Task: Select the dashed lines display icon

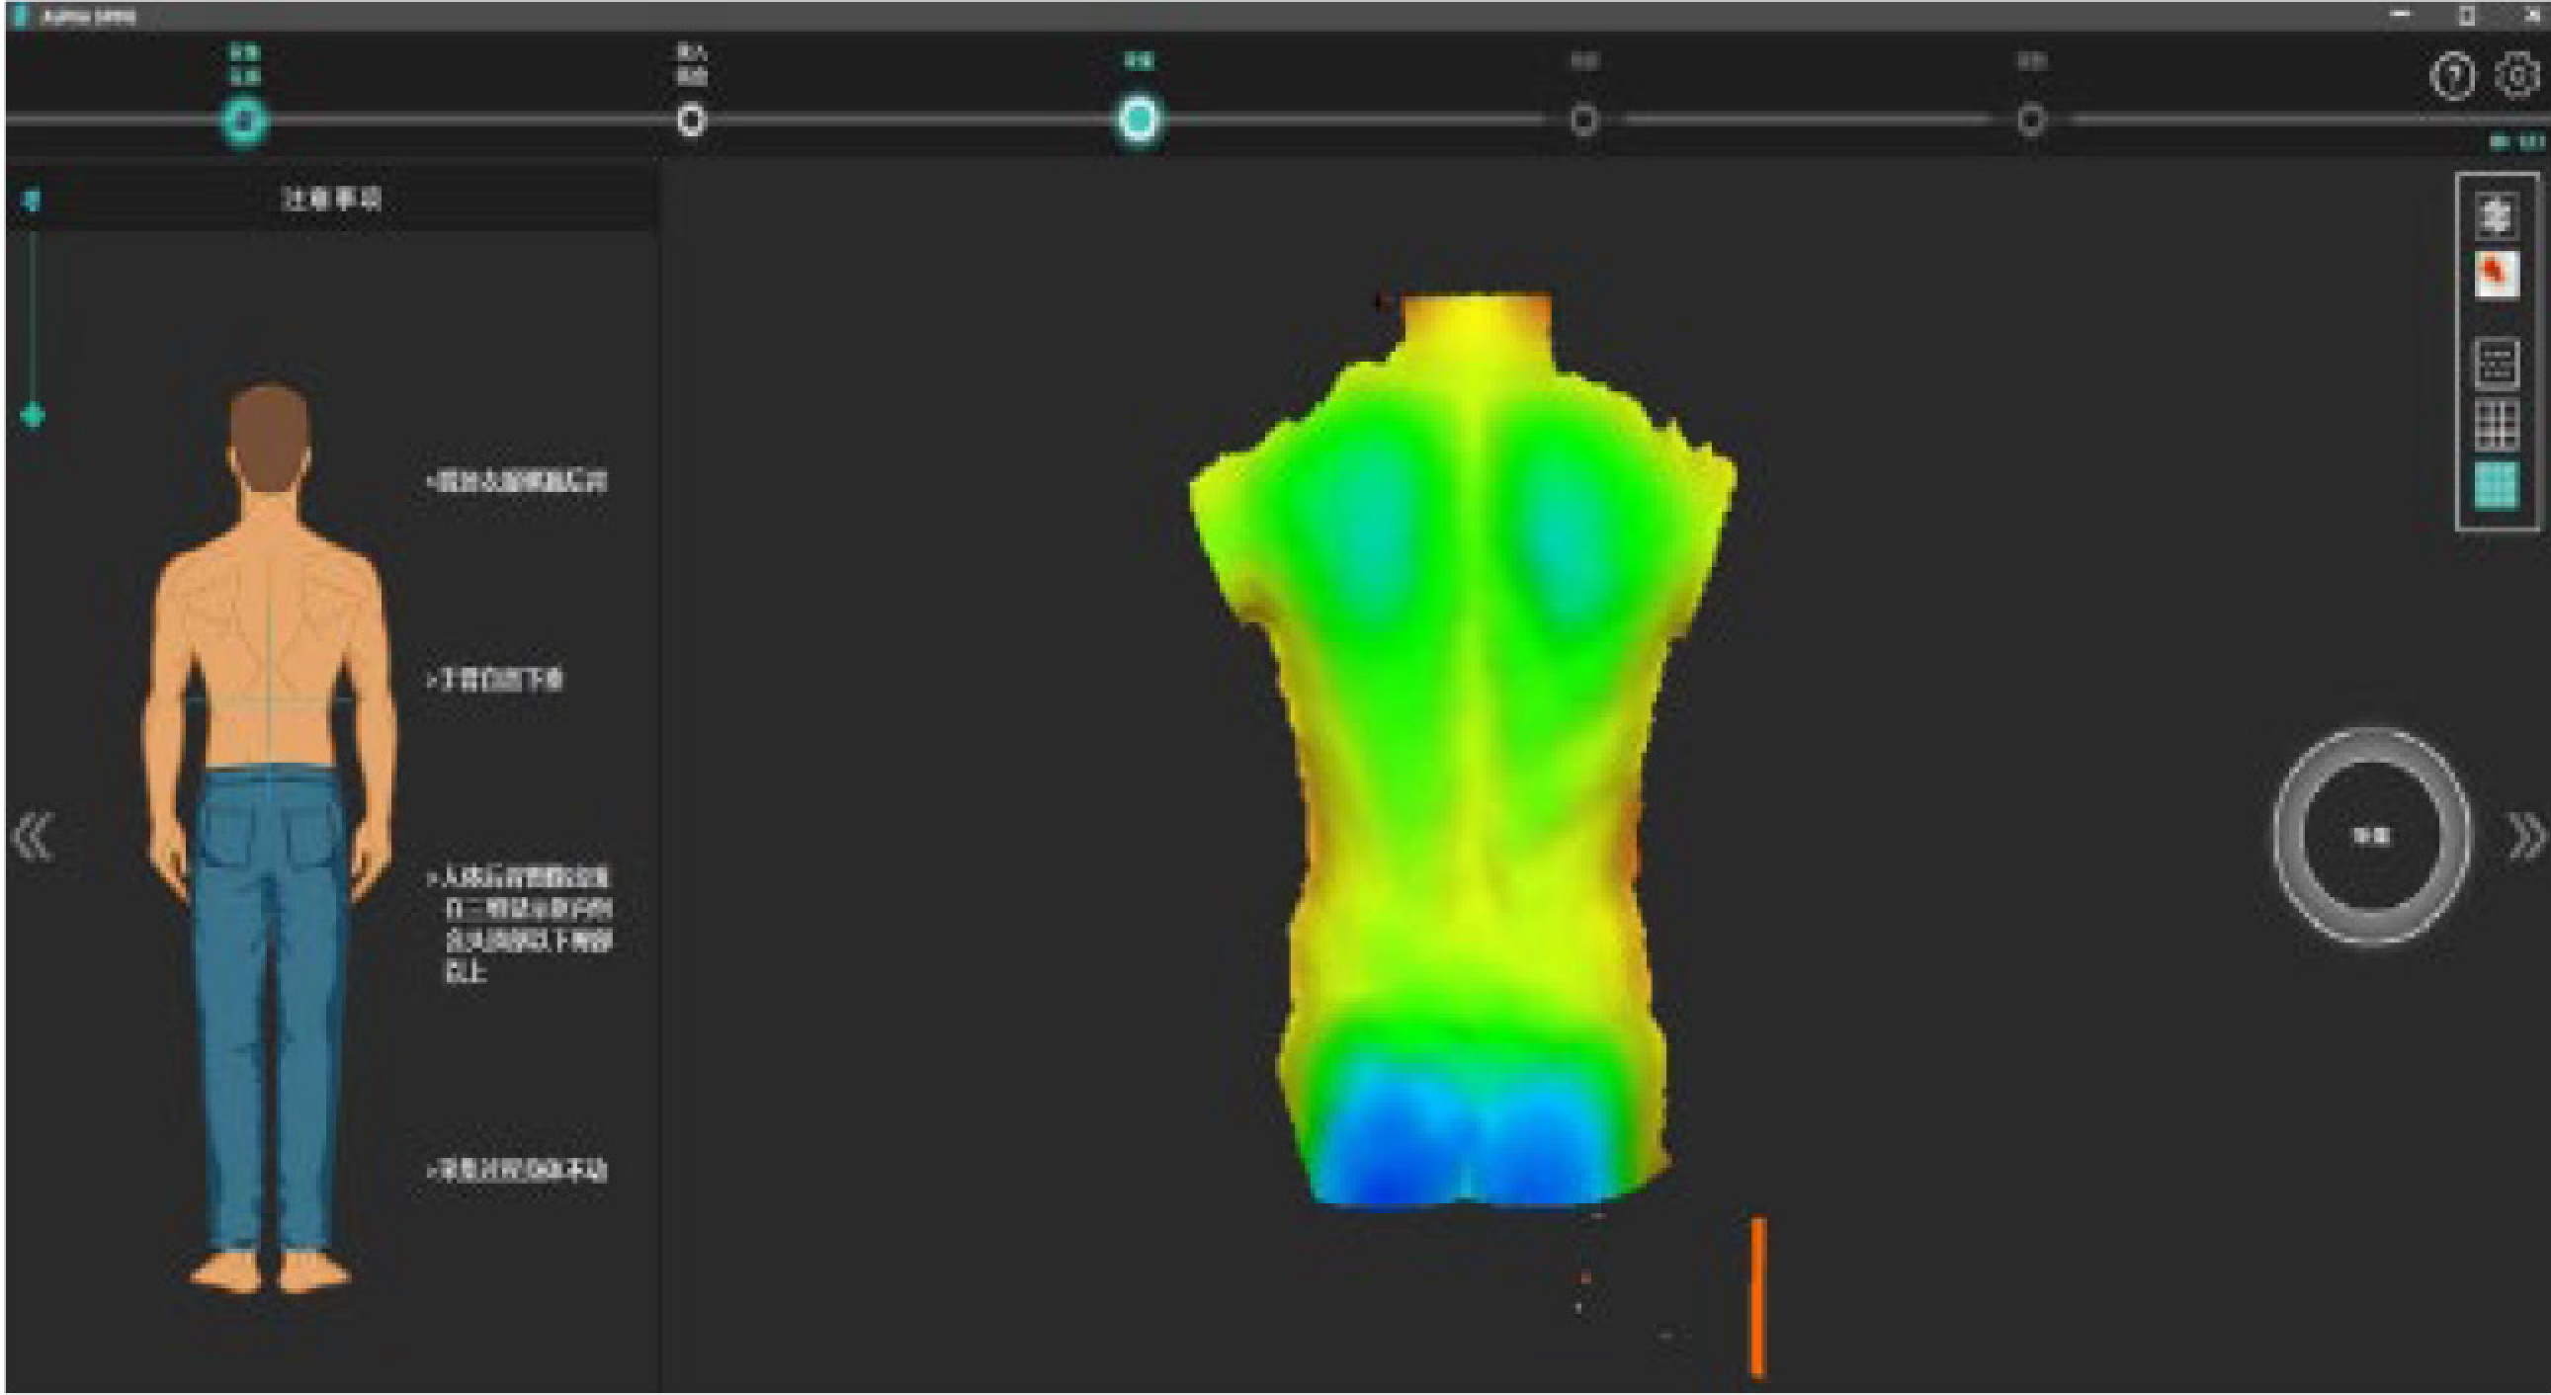Action: (x=2497, y=364)
